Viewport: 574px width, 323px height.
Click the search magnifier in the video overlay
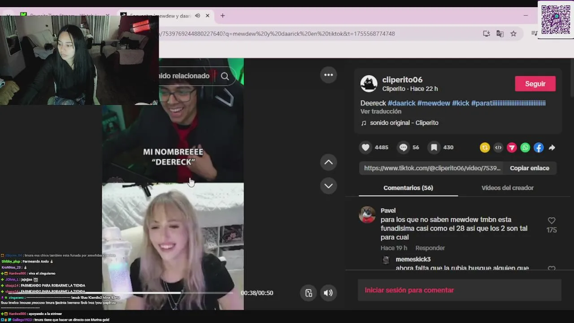tap(225, 76)
